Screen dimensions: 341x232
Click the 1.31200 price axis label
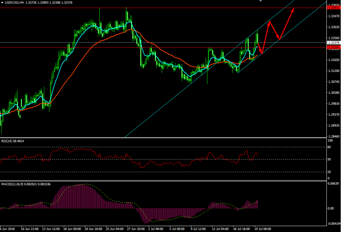coord(334,71)
